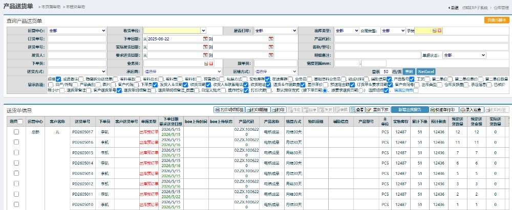
Task: Click delivery number PD2605016
Action: (82, 142)
